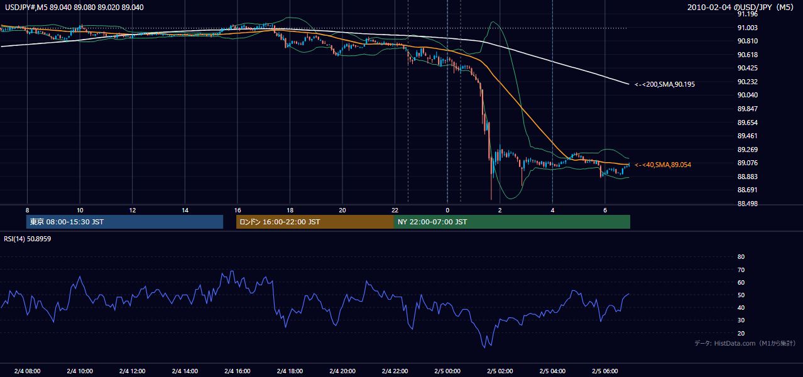
Task: Click price axis value 89.269
Action: click(748, 150)
